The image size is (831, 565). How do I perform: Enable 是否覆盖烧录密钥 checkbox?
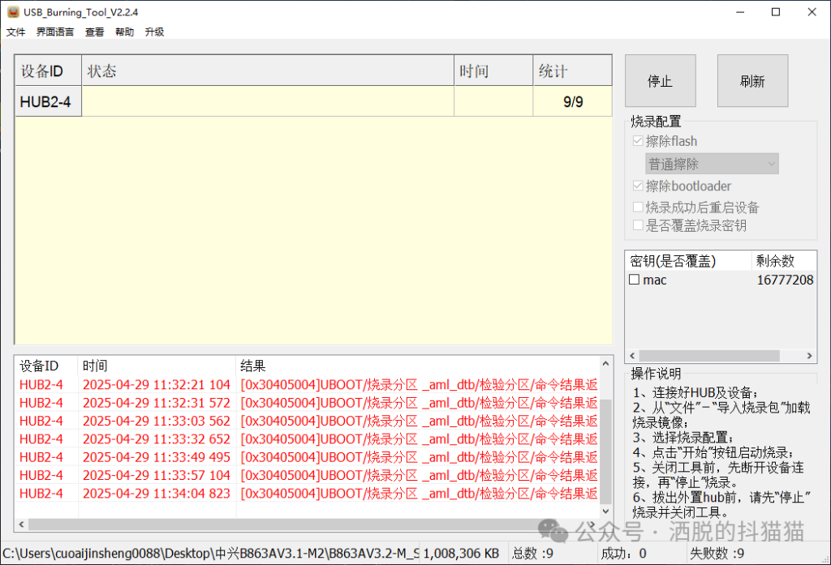coord(638,225)
